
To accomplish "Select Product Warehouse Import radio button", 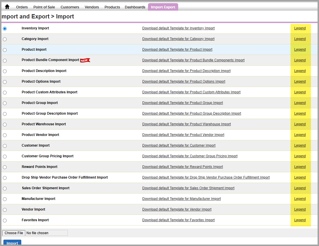I will pos(5,124).
